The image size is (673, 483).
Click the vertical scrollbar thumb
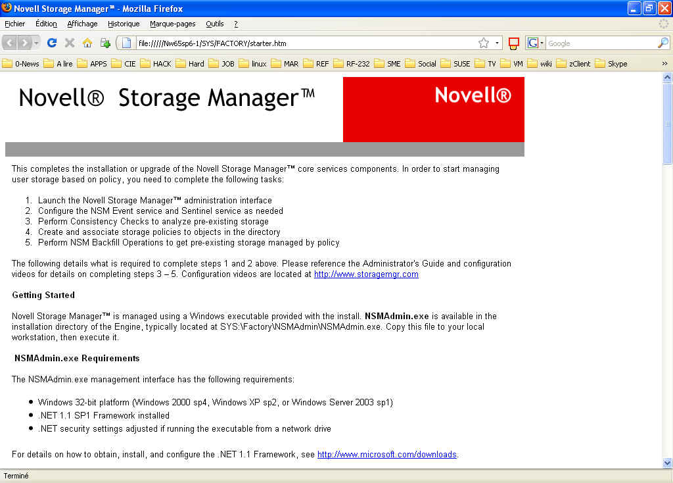pos(667,123)
